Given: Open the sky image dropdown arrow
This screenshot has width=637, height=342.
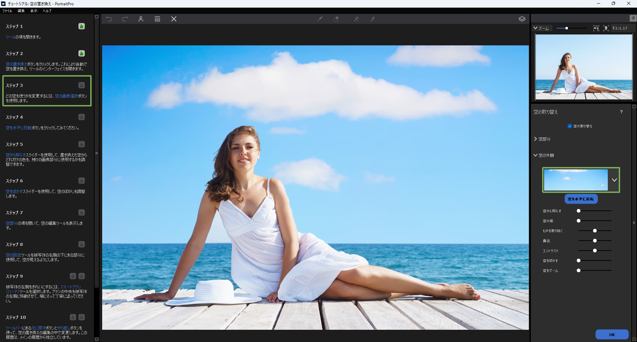Looking at the screenshot, I should coord(614,180).
